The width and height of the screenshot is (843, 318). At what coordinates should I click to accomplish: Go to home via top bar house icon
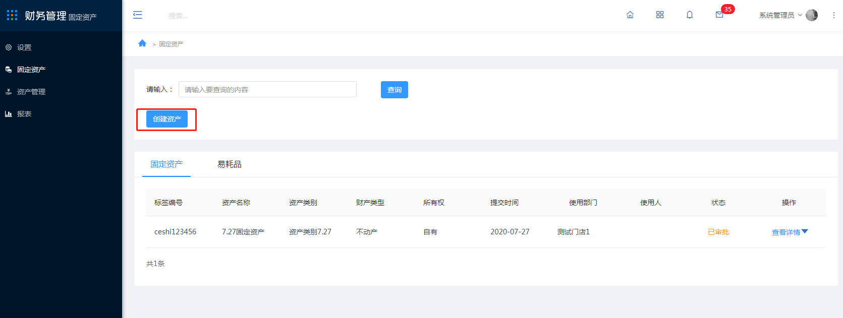click(x=630, y=15)
